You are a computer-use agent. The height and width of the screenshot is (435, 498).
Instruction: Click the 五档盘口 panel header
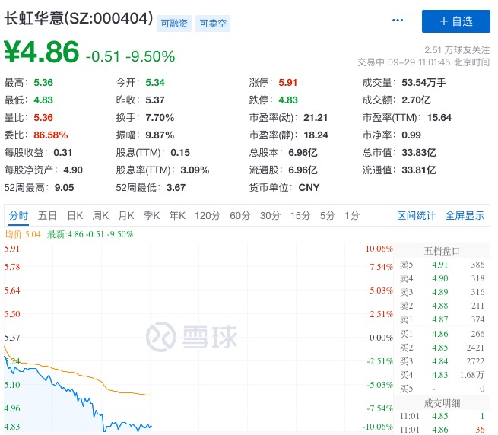tap(442, 251)
